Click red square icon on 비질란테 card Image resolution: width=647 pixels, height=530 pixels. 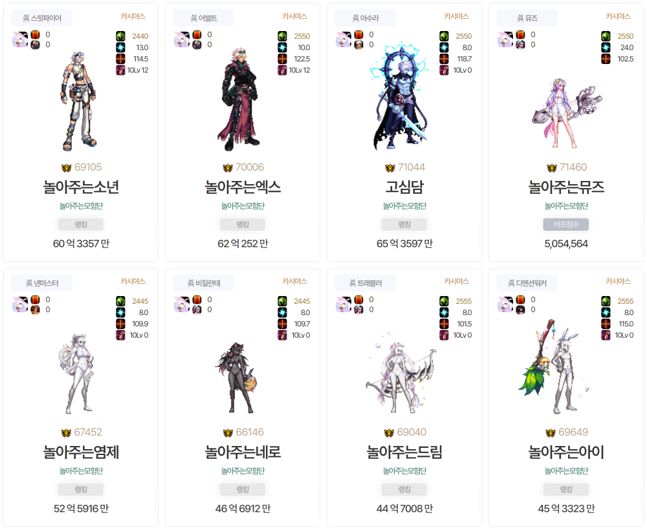(x=197, y=300)
